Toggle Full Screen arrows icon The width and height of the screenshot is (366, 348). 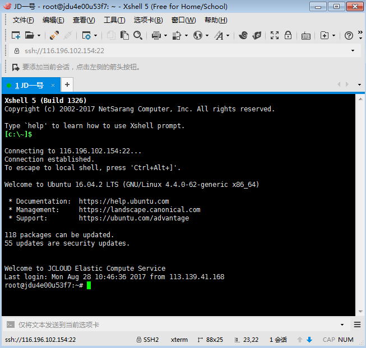tap(275, 35)
